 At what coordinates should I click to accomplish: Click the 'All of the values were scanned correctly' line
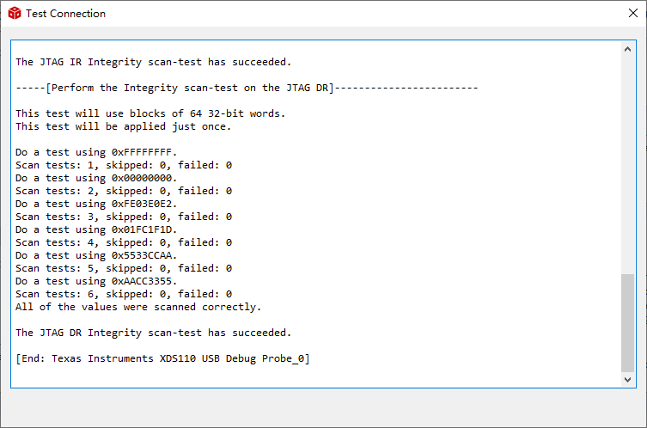click(x=138, y=307)
